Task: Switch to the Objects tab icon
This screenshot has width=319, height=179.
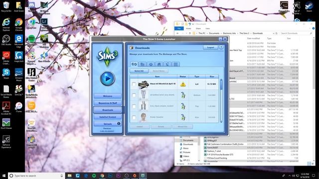Action: (167, 64)
